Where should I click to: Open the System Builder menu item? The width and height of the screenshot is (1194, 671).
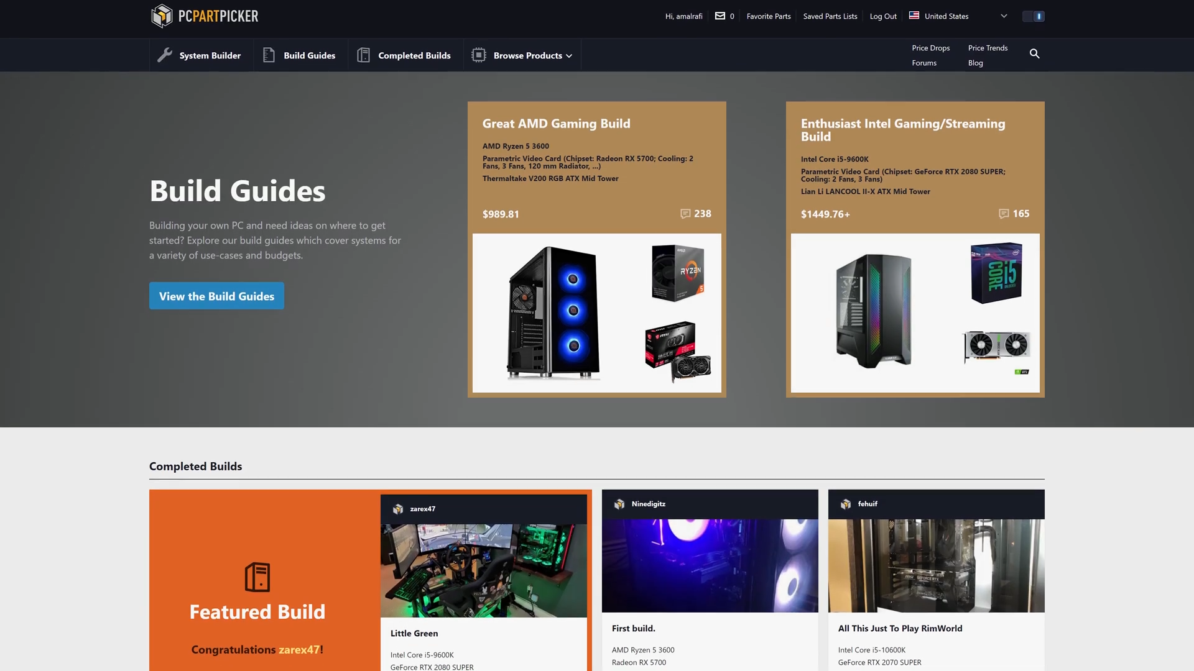pyautogui.click(x=201, y=55)
